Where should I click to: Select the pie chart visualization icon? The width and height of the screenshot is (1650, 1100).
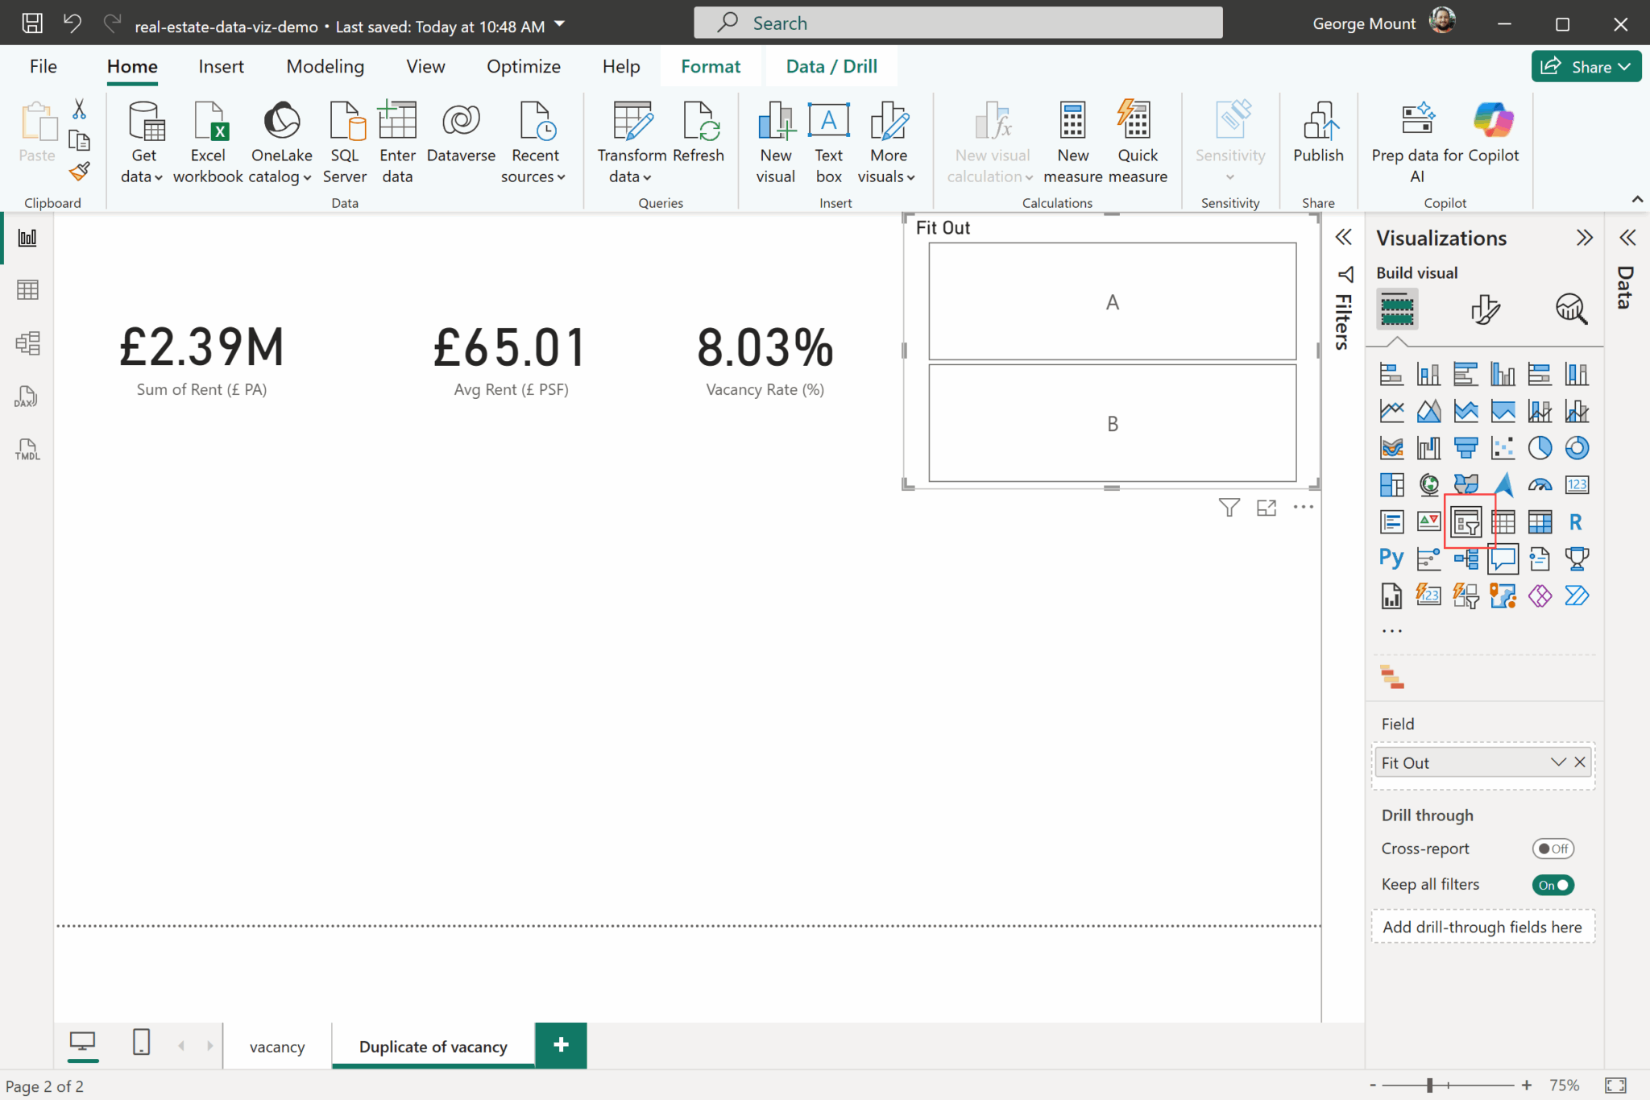tap(1540, 448)
